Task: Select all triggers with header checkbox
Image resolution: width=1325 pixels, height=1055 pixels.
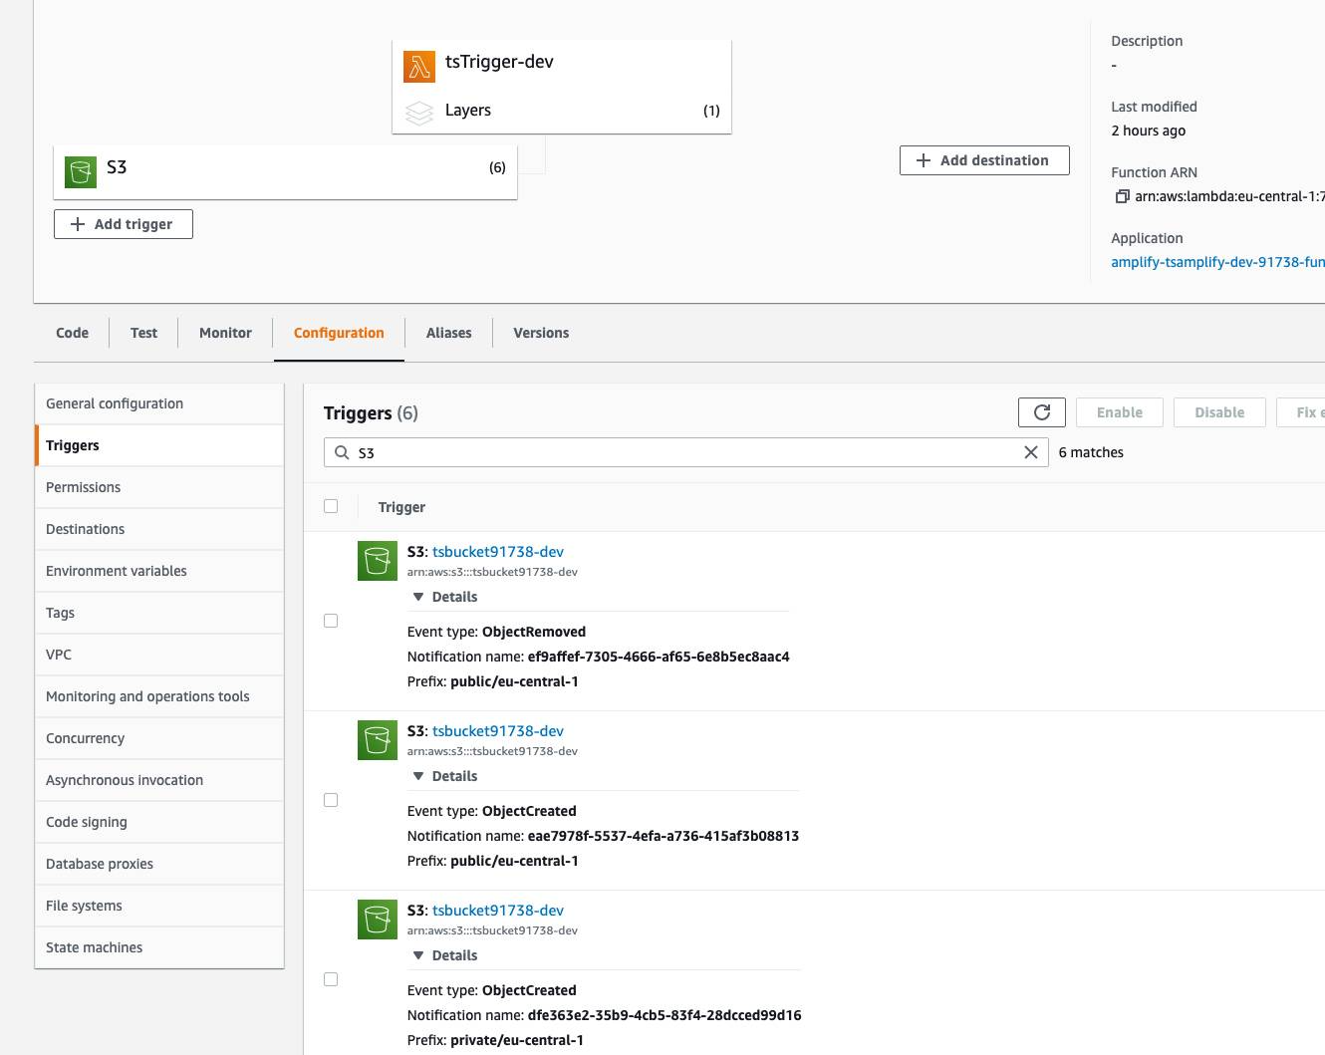Action: click(331, 506)
